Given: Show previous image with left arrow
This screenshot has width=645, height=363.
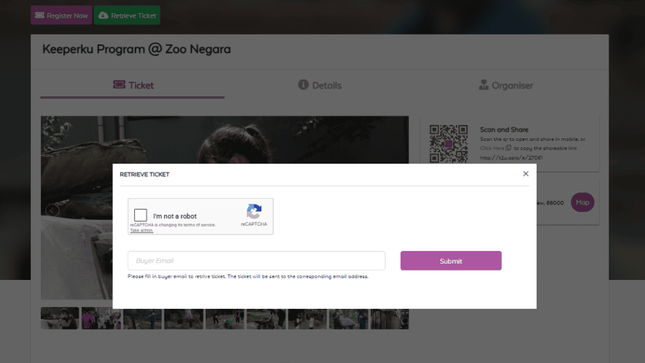Looking at the screenshot, I should [52, 210].
